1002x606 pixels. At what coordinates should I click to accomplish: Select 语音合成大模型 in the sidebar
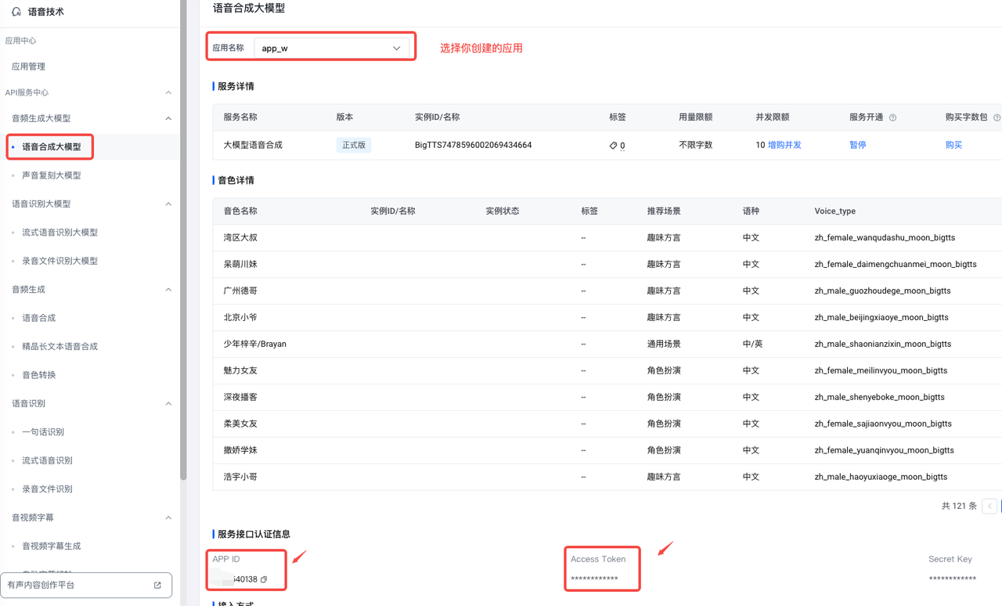click(x=52, y=147)
